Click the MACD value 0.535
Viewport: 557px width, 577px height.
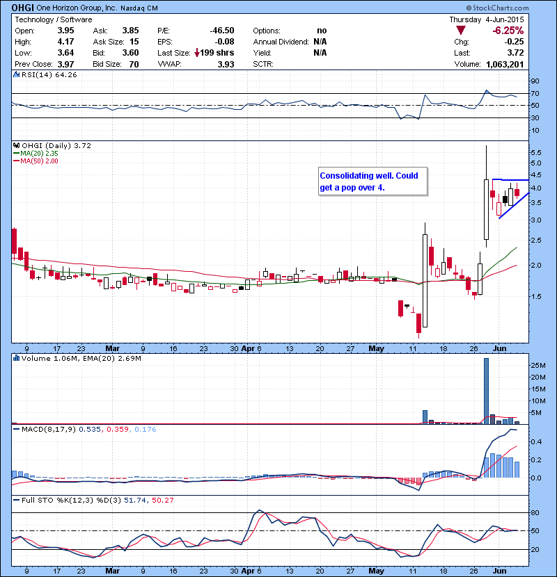pyautogui.click(x=90, y=429)
